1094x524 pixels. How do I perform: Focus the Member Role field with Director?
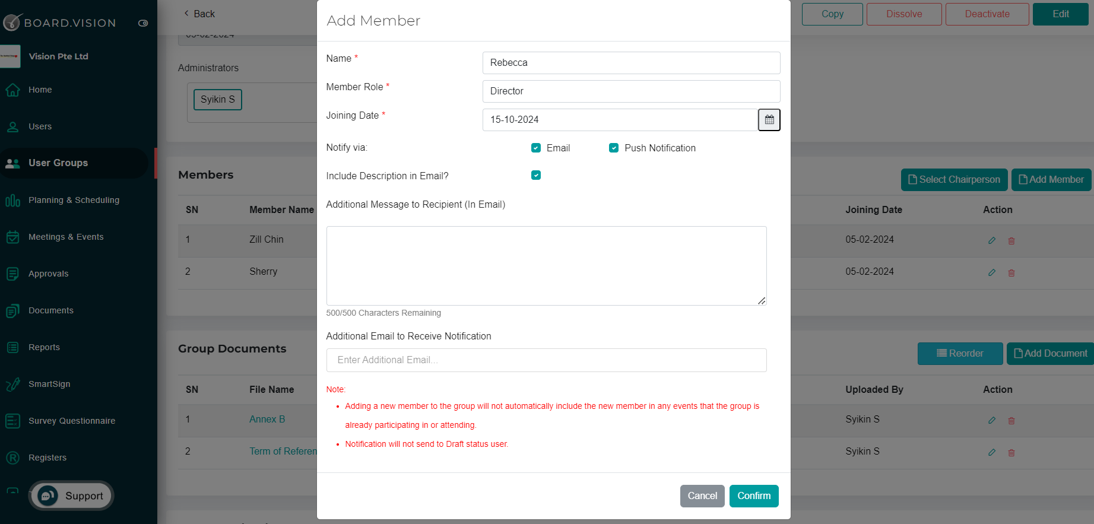click(x=631, y=91)
